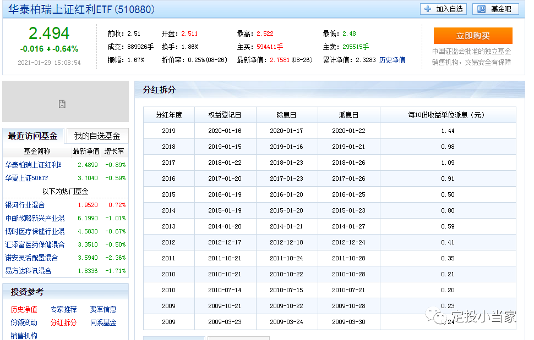Click record date 2015-01-19

(x=225, y=210)
